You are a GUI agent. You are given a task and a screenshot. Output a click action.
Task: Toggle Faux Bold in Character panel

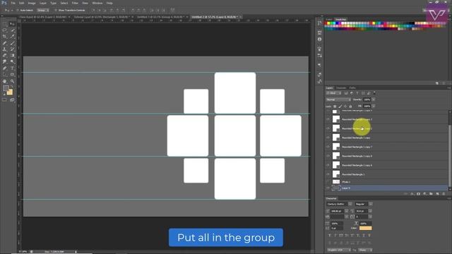(x=330, y=236)
